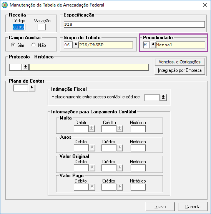Select the Sim radio in Campo Auxiliar
Screen dimensions: 211x214
13,45
